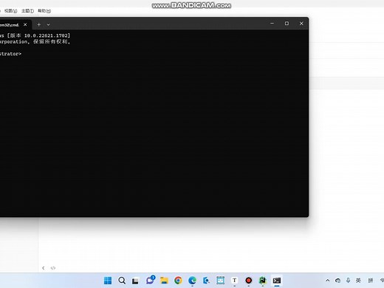
Task: Open a new terminal tab with plus button
Action: [38, 24]
